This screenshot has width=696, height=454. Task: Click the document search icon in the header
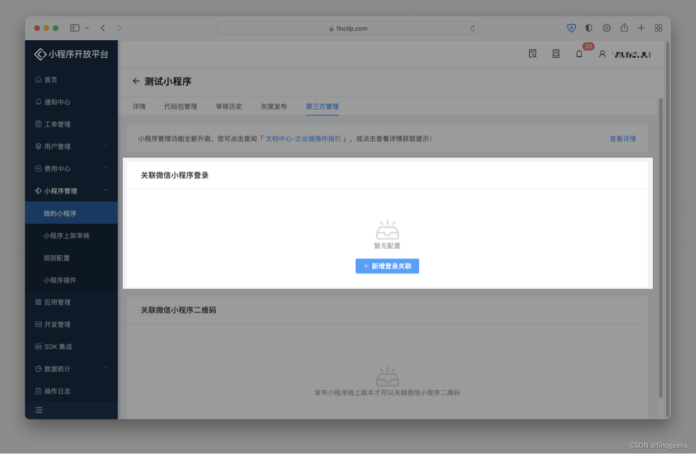tap(532, 54)
